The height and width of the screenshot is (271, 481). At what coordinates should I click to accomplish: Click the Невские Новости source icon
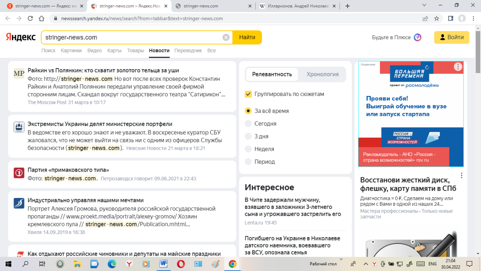click(19, 127)
